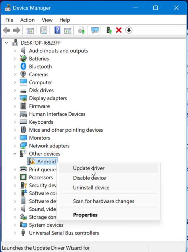Select the Android device tree item

[x=46, y=162]
